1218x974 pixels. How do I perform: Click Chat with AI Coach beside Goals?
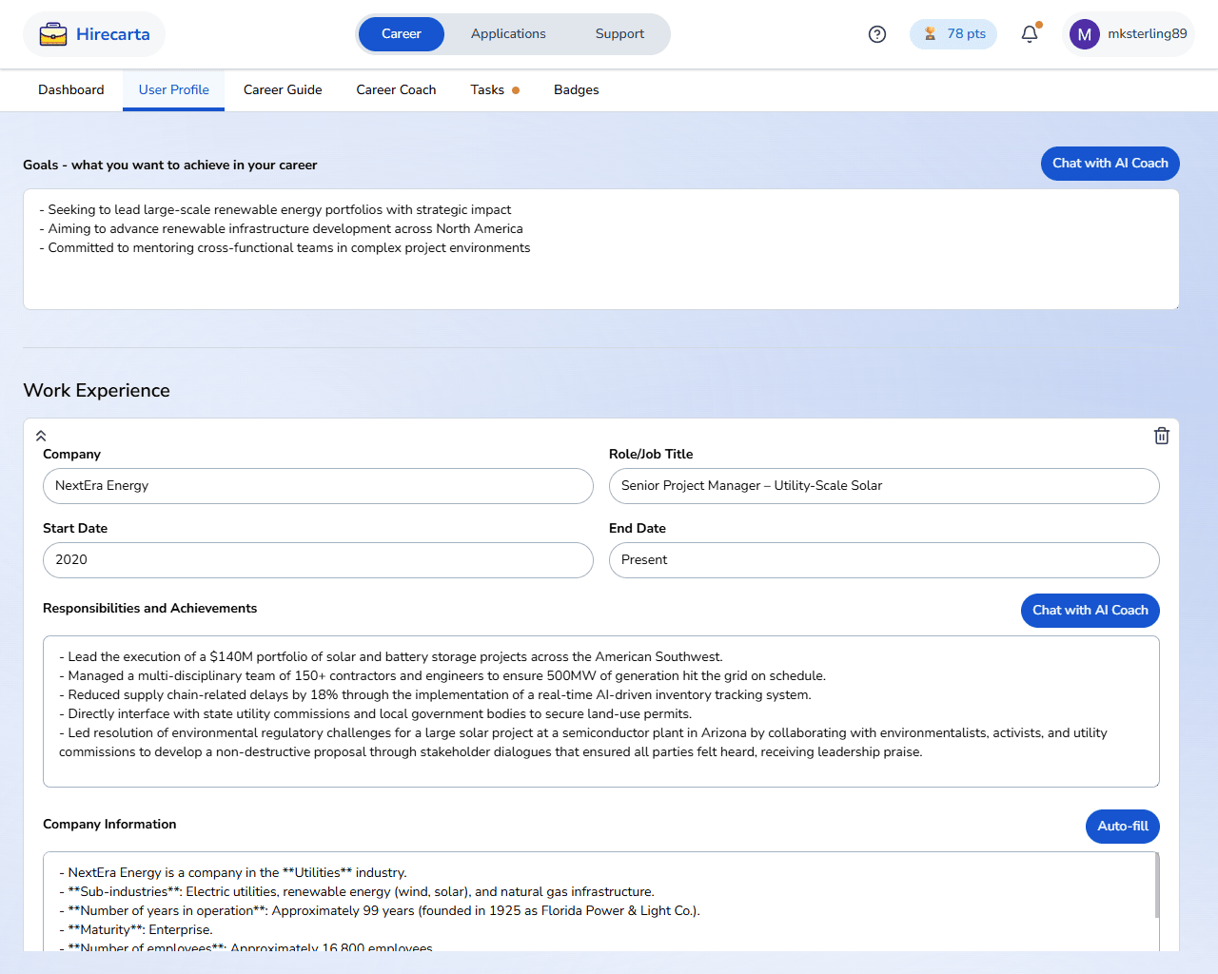point(1110,164)
